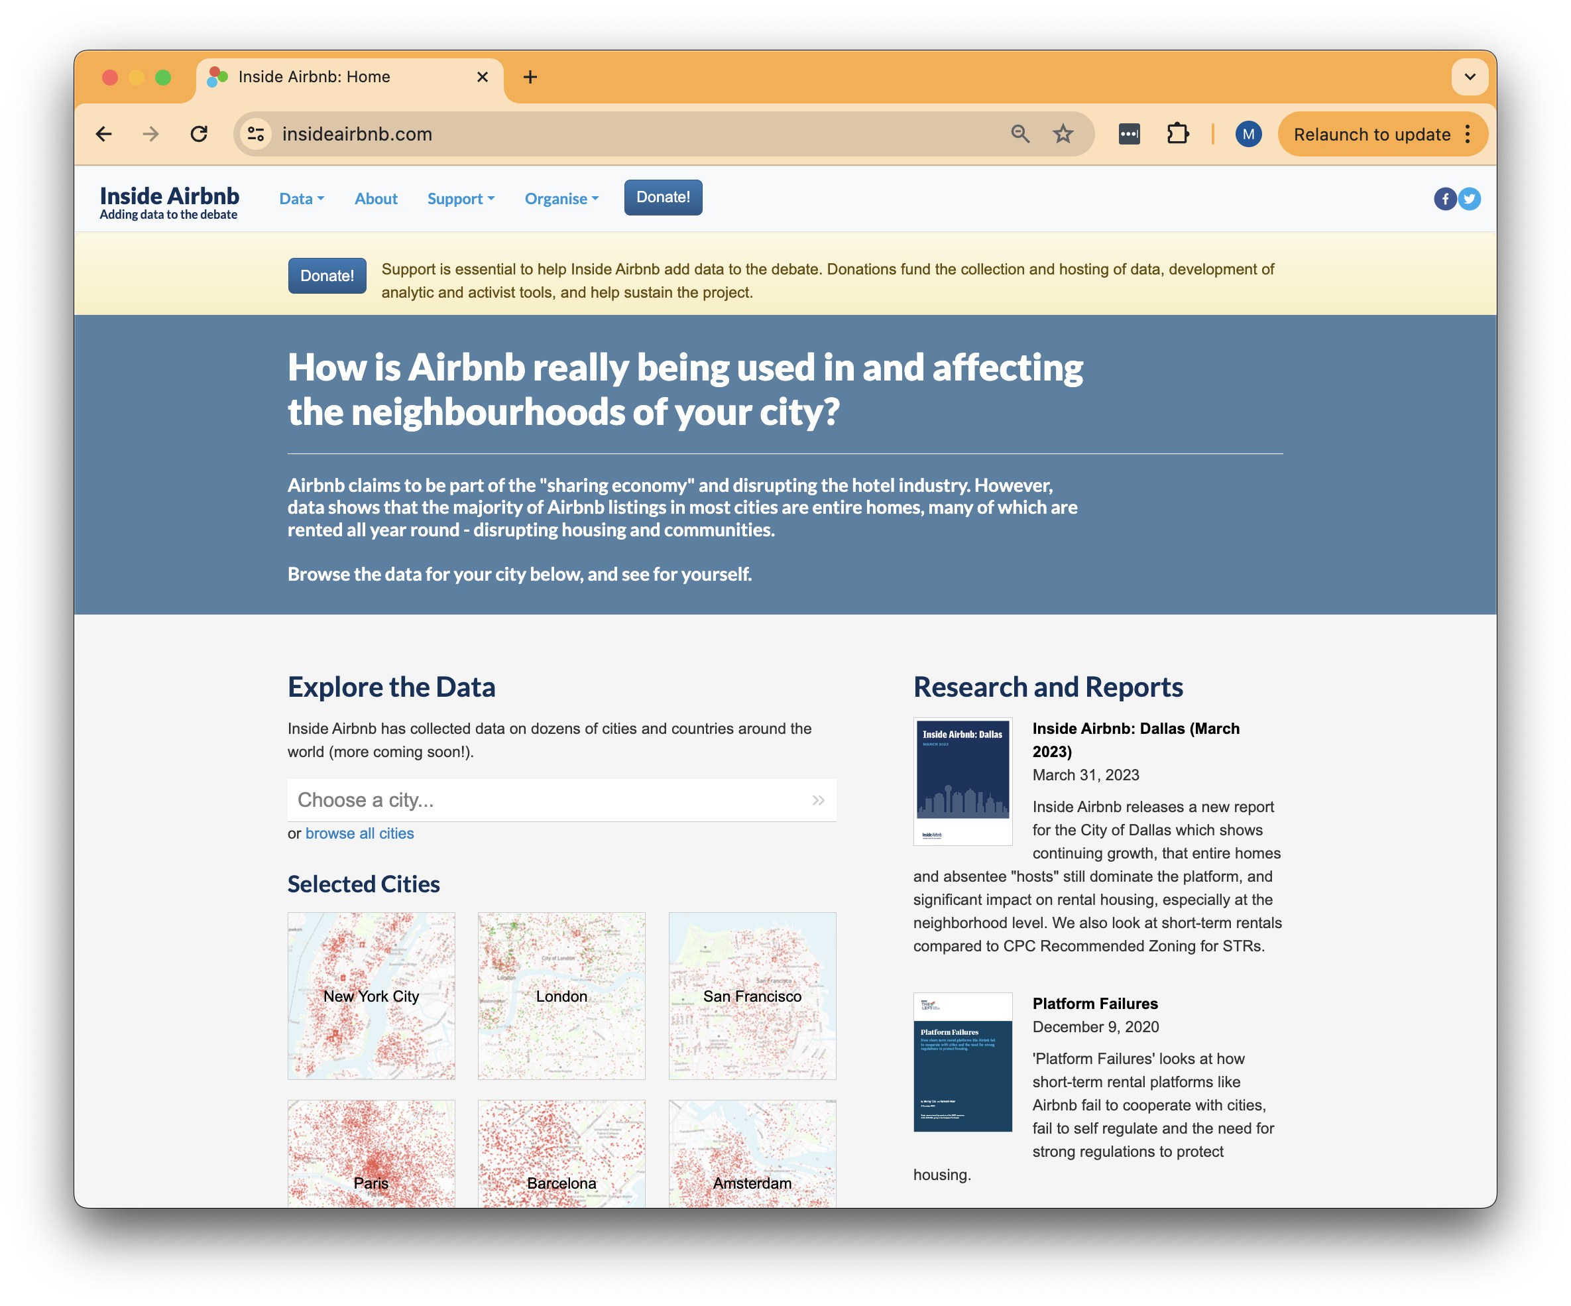Open the Platform Failures report title
Screen dimensions: 1571x1306
click(x=1094, y=1003)
